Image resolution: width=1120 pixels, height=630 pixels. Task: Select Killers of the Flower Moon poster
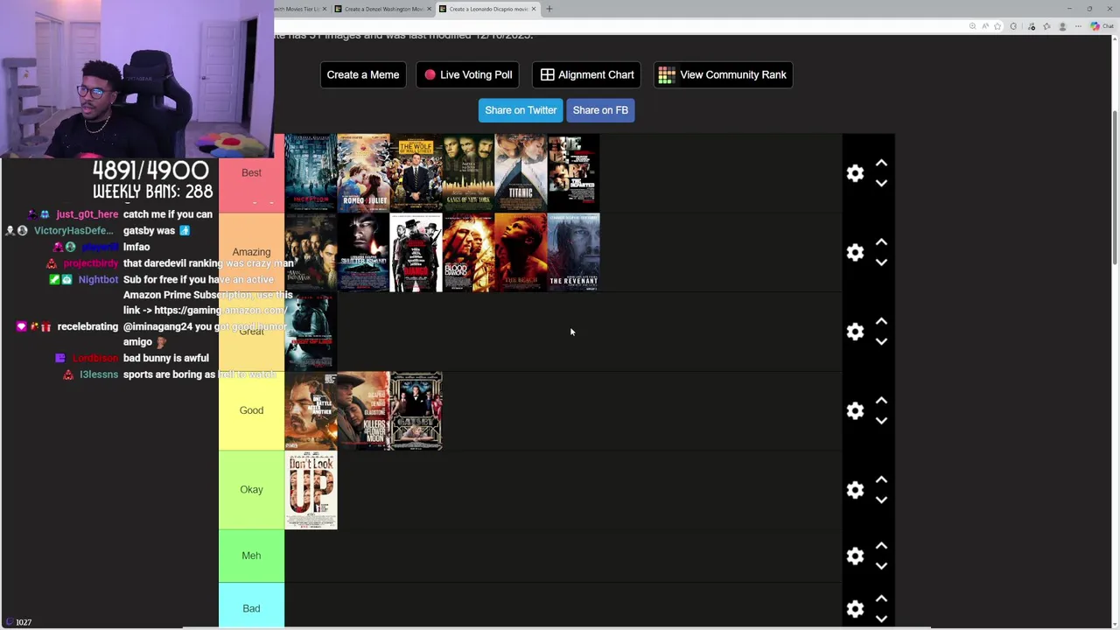(363, 410)
